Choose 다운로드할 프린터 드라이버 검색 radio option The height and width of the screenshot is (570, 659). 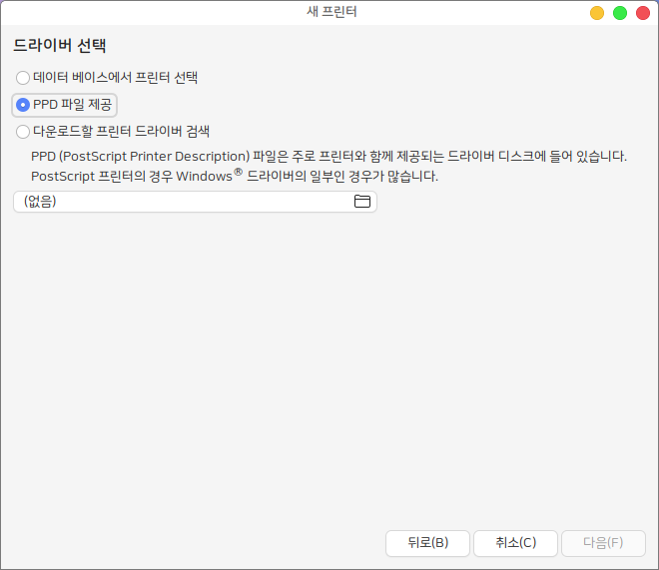[x=23, y=131]
